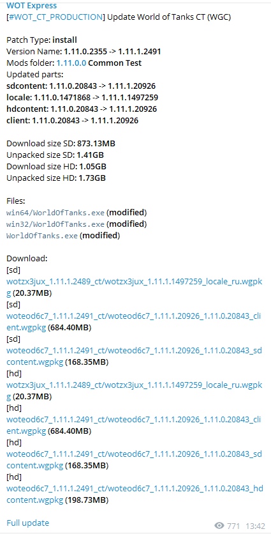Follow the Full update link
Viewport: 271px width, 536px height.
[x=27, y=523]
